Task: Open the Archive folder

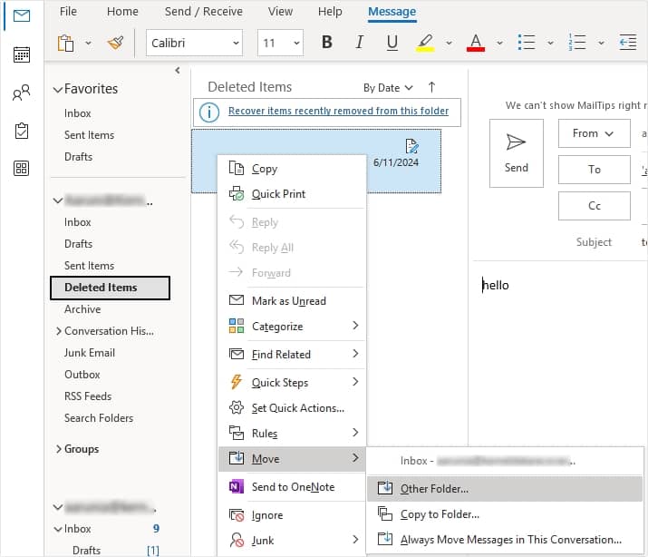Action: click(82, 309)
